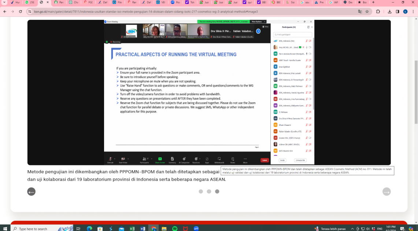418x231 pixels.
Task: Expand hidden system tray icons chevron
Action: point(352,229)
